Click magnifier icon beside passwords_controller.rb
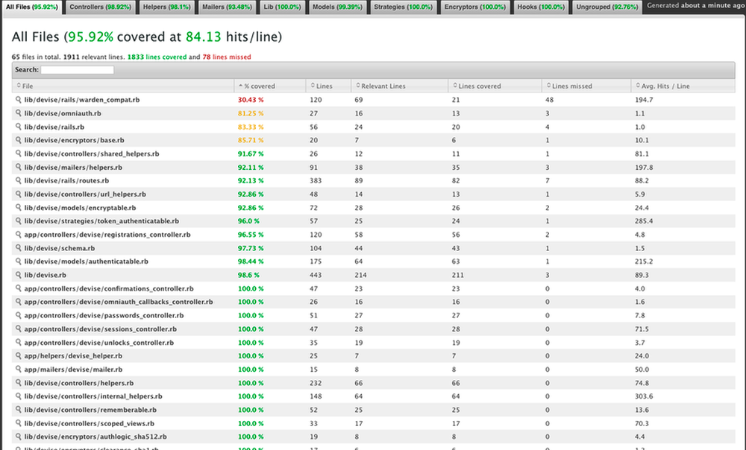The height and width of the screenshot is (450, 746). click(19, 315)
